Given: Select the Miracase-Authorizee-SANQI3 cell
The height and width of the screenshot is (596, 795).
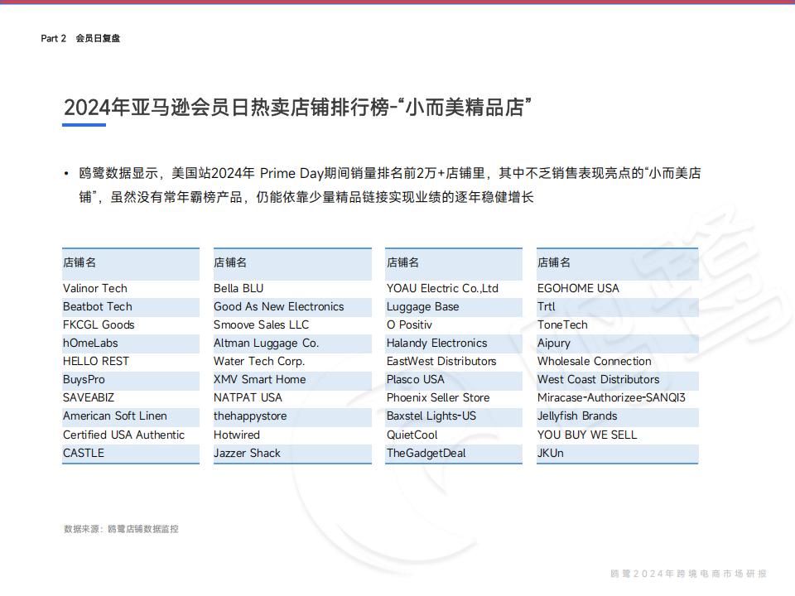Looking at the screenshot, I should coord(618,398).
